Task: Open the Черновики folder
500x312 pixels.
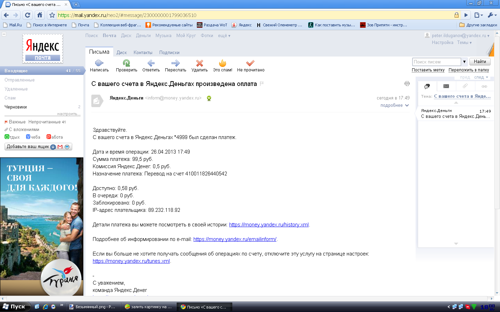Action: [16, 107]
